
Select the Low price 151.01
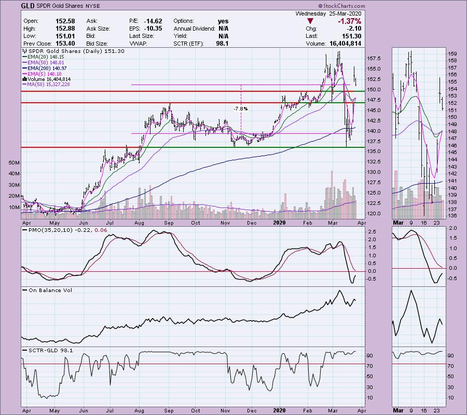[65, 36]
